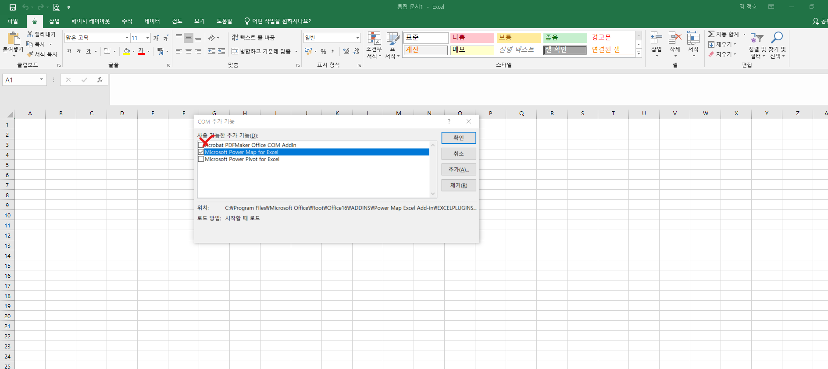Apply the Bad (나쁨) cell style
The height and width of the screenshot is (369, 828).
tap(472, 38)
